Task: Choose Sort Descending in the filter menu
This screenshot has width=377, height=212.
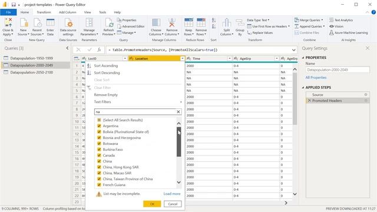Action: point(107,72)
